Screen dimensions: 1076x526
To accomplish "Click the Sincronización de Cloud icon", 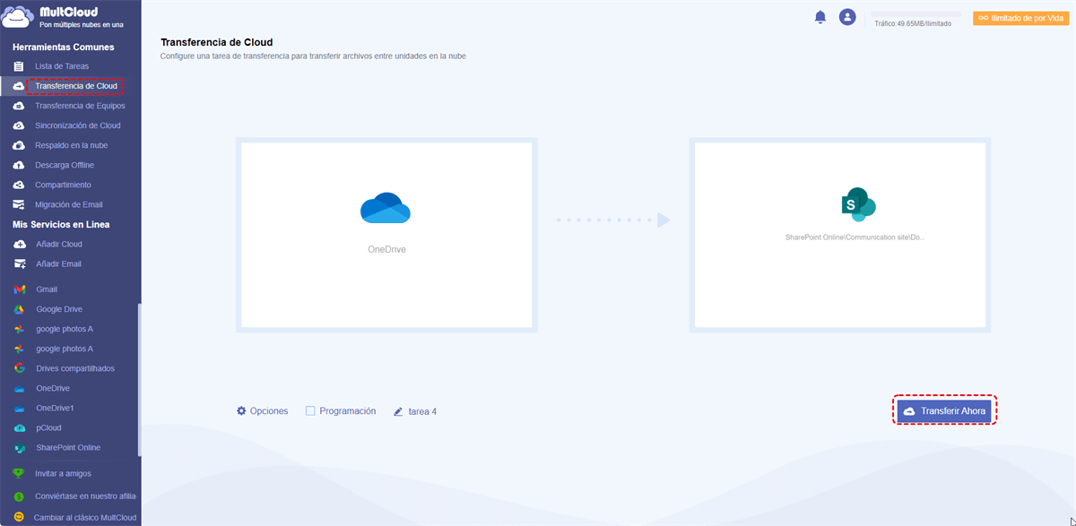I will click(x=19, y=125).
